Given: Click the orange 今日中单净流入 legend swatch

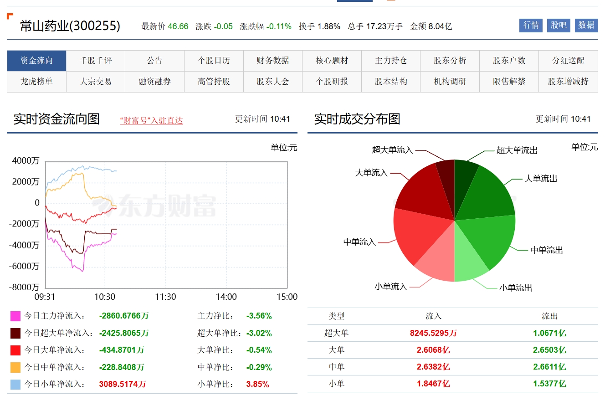Looking at the screenshot, I should pos(15,367).
